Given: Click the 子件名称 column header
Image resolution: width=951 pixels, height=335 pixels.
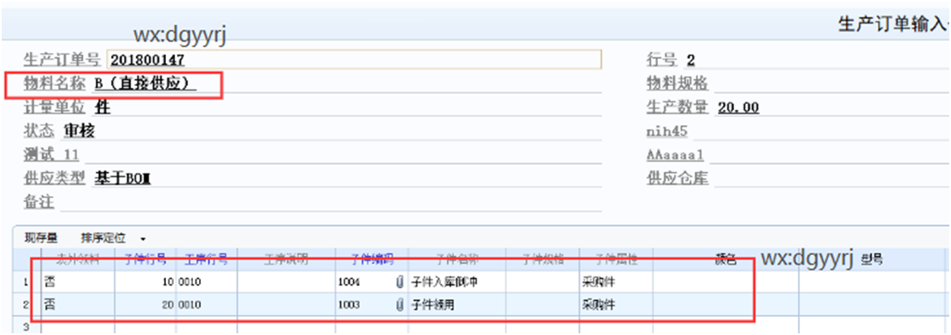Looking at the screenshot, I should 457,259.
